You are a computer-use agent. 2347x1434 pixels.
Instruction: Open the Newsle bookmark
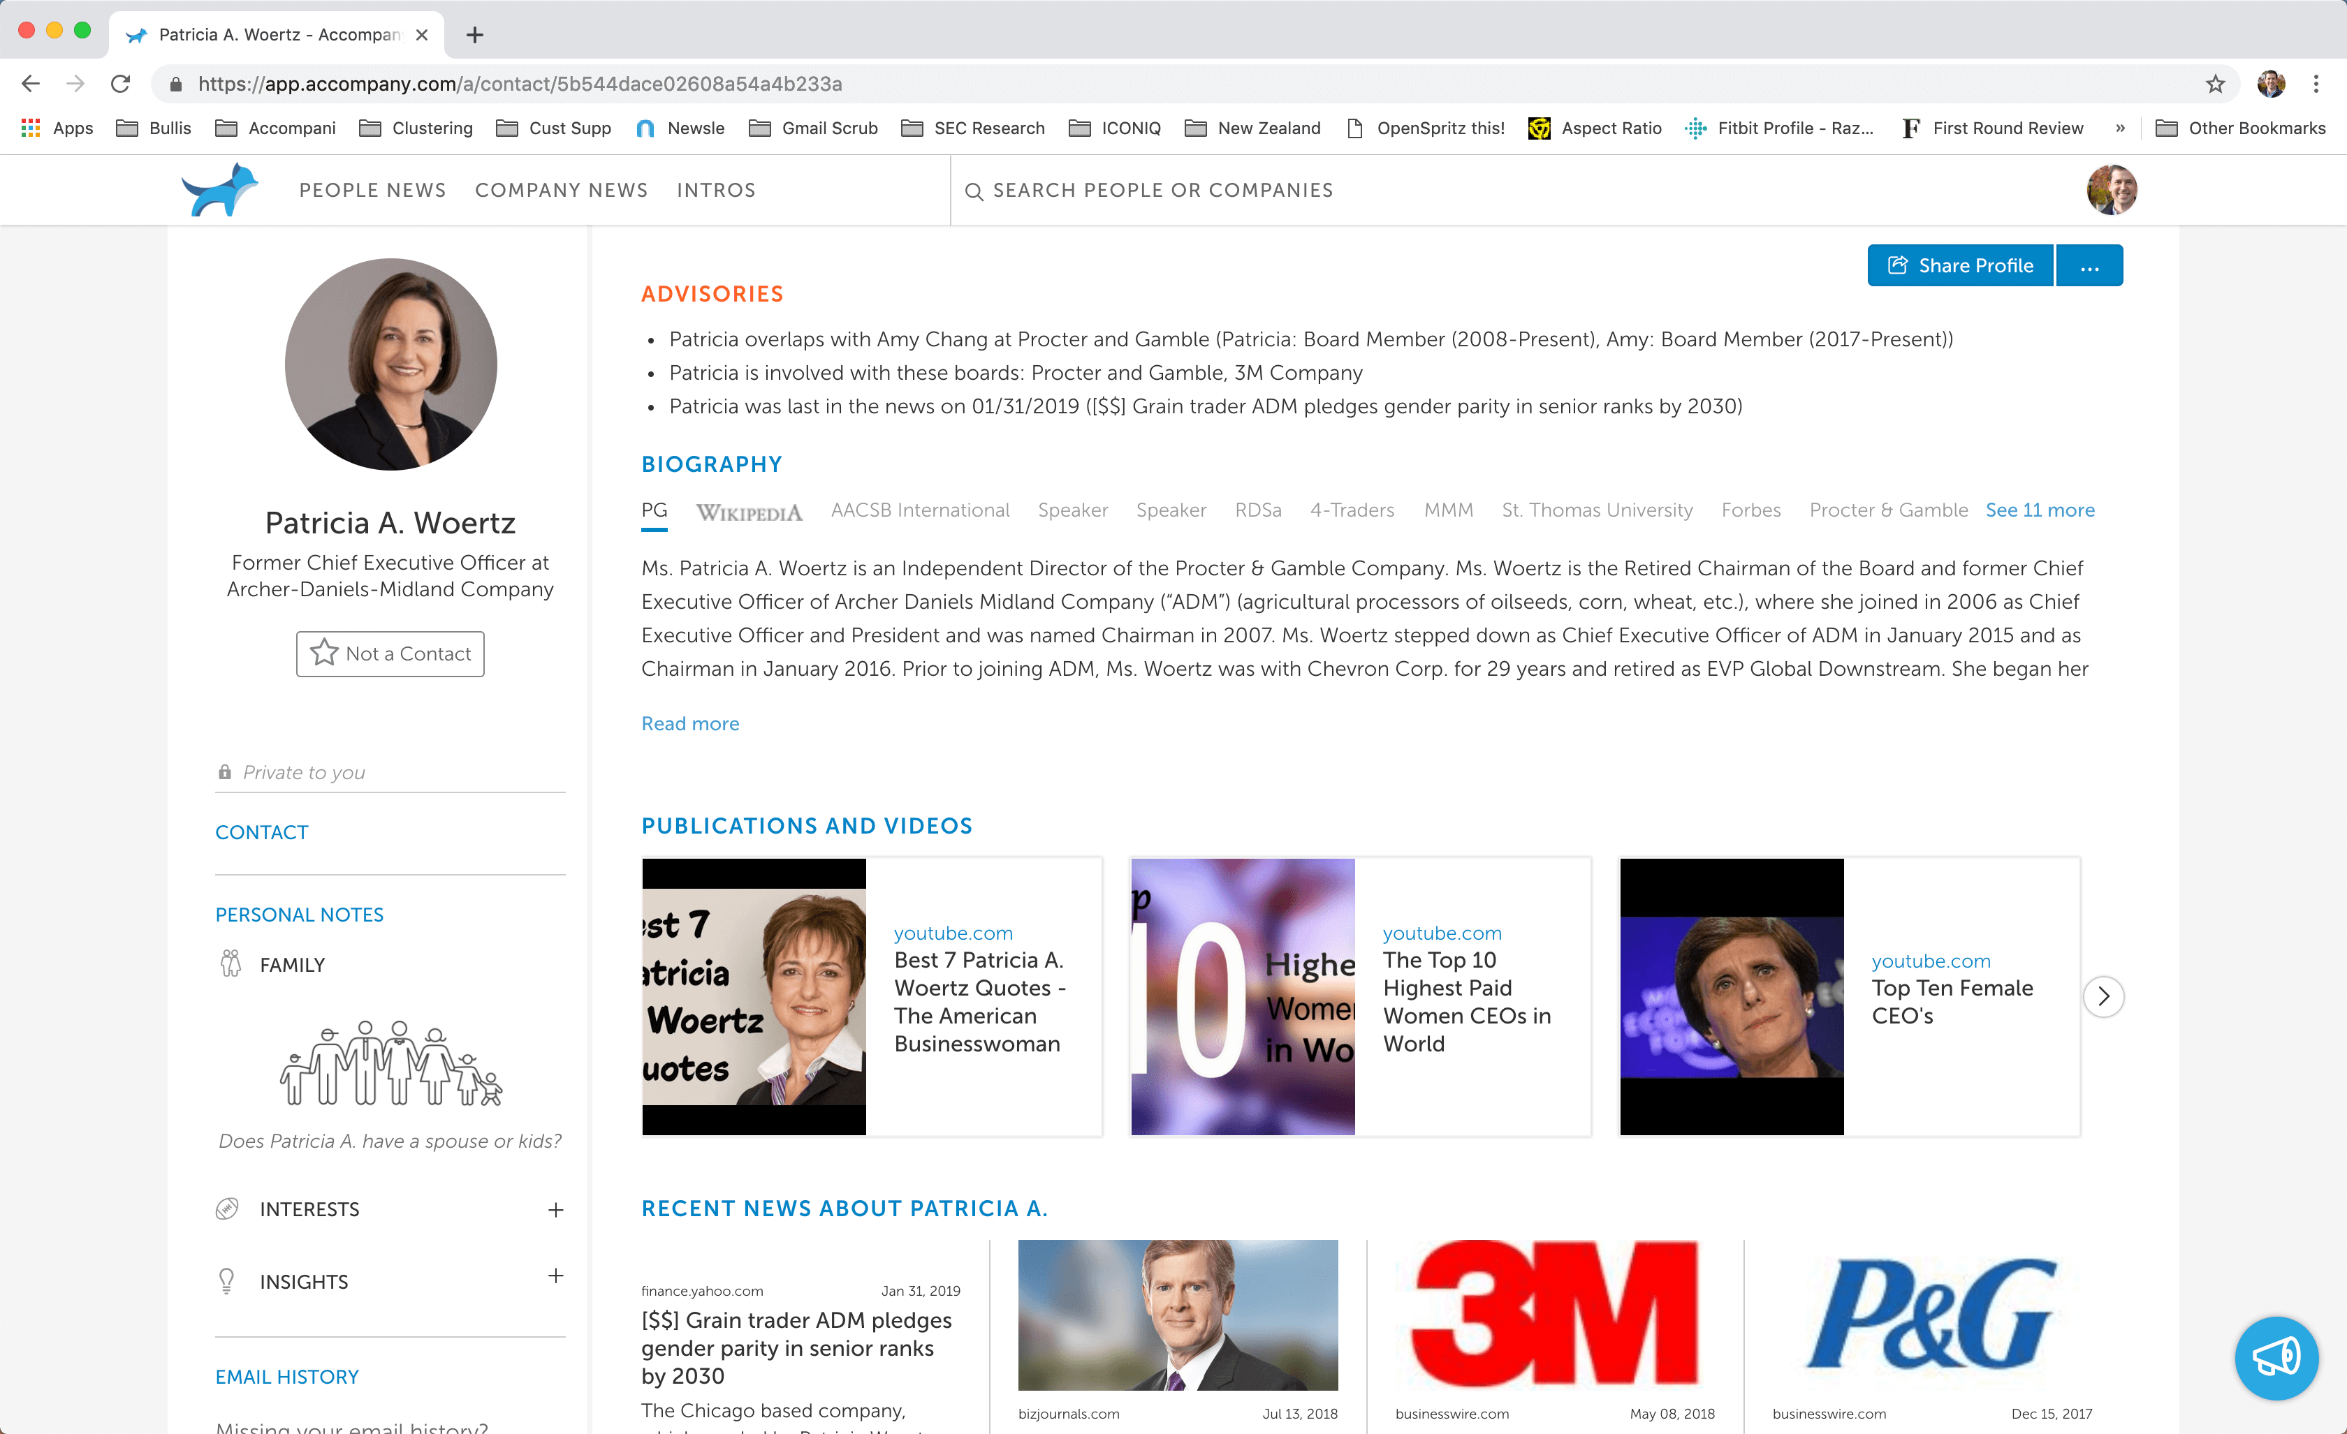[680, 128]
